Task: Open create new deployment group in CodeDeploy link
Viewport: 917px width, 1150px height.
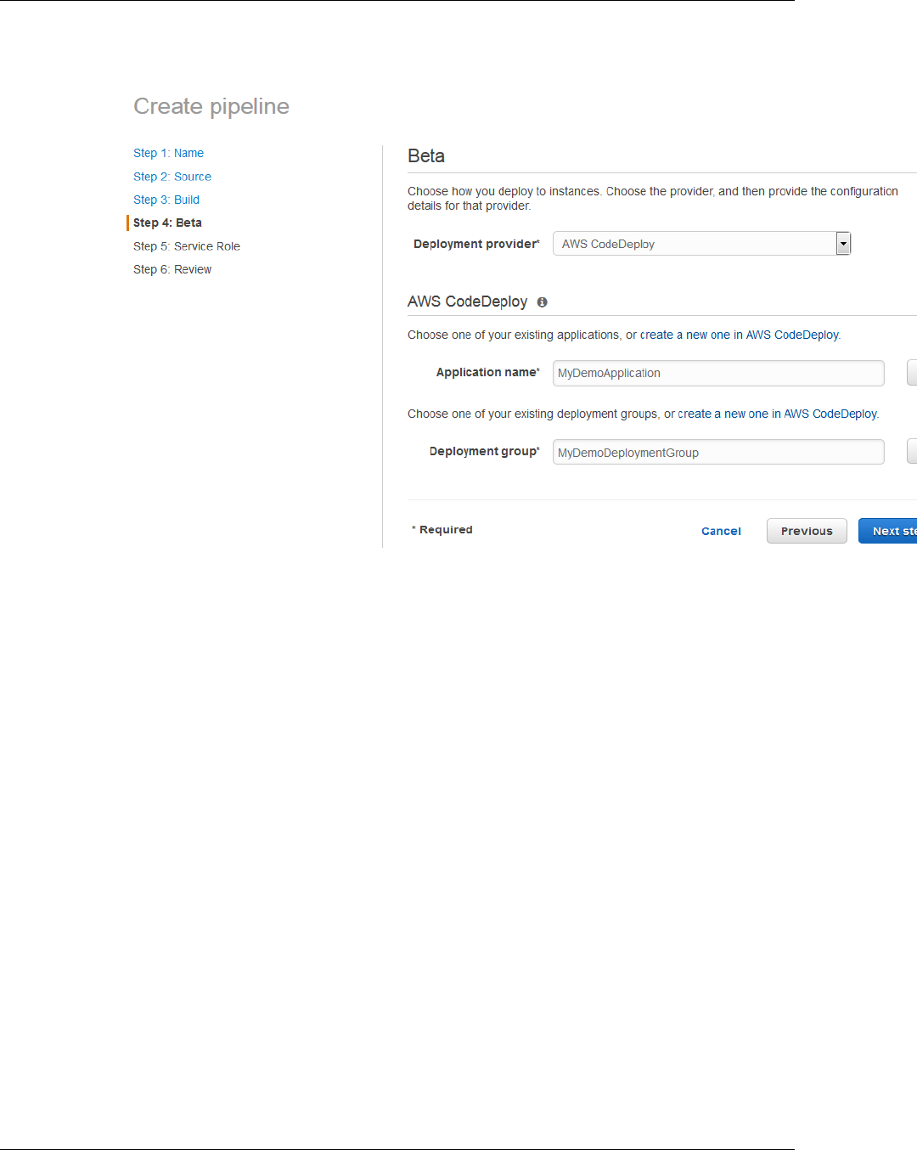Action: click(777, 414)
